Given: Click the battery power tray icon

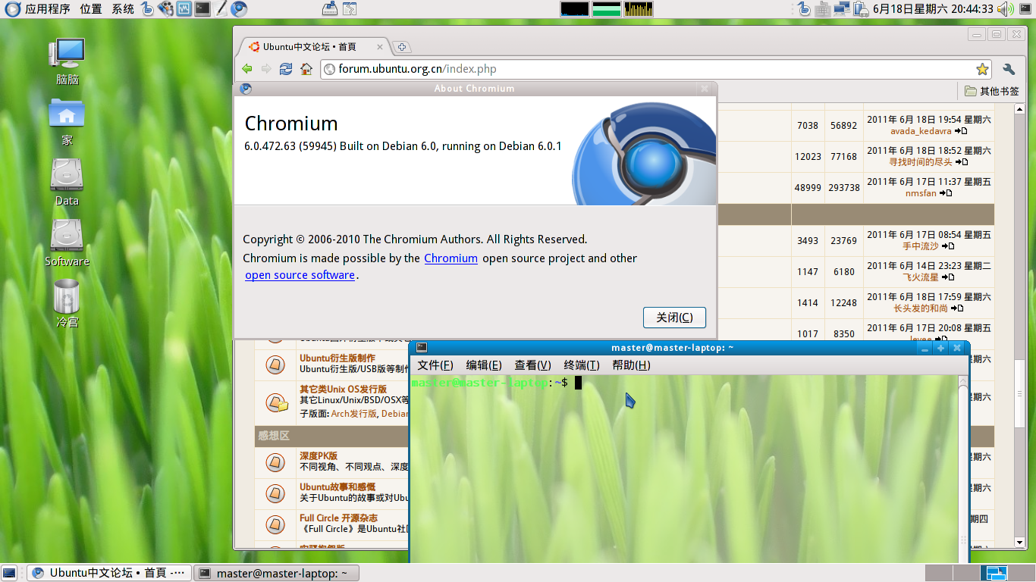Looking at the screenshot, I should point(861,9).
